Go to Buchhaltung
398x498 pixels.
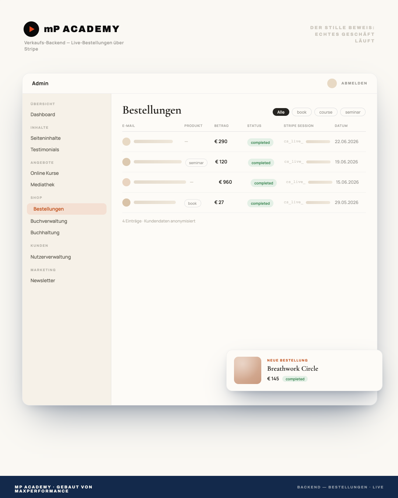(x=45, y=233)
